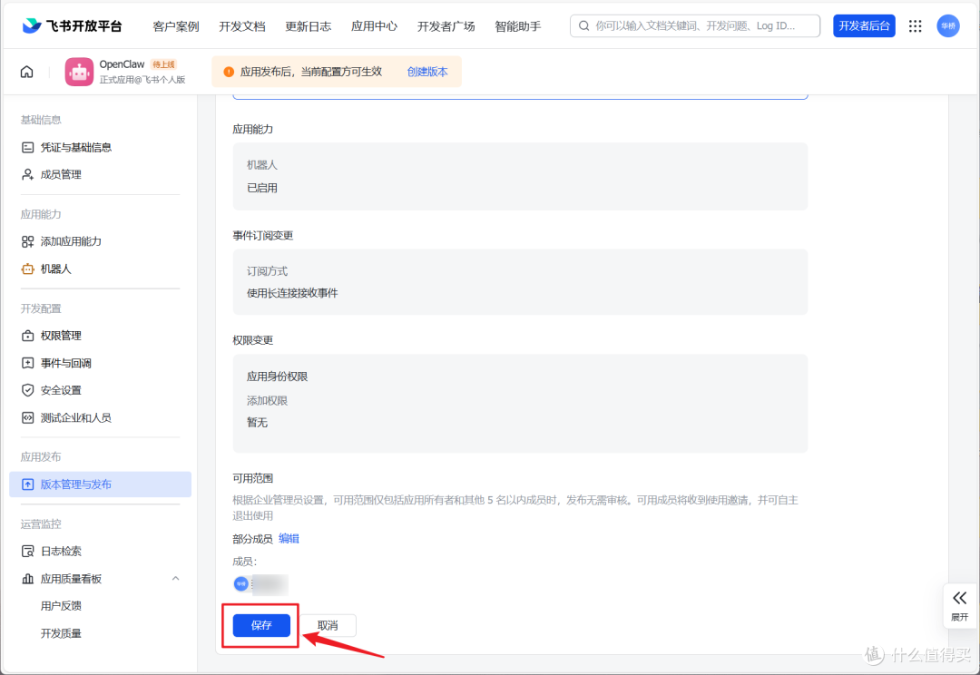Click the 可用范围 section heading
Viewport: 980px width, 675px height.
click(x=252, y=478)
